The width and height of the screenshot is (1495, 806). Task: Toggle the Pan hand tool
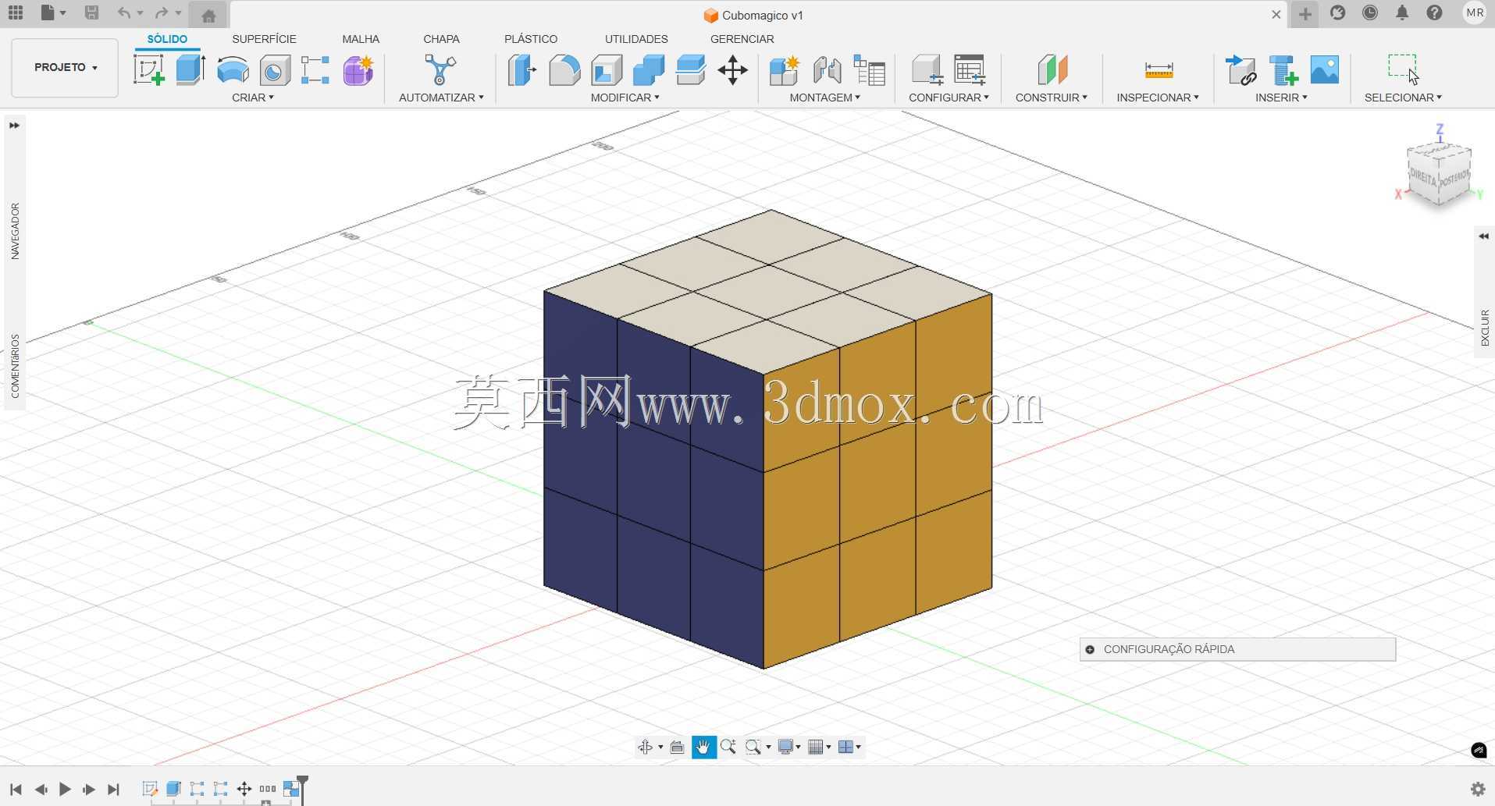703,747
